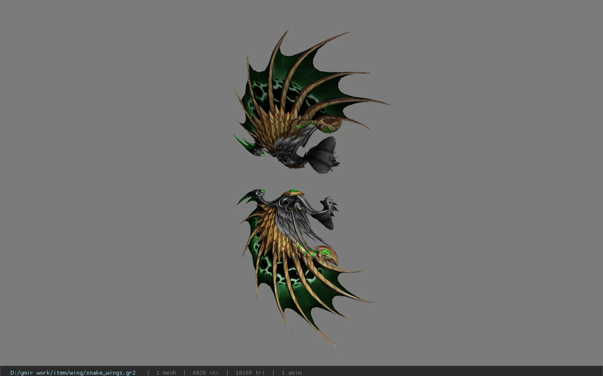Click the "1 anim" status entry
603x376 pixels.
pyautogui.click(x=292, y=373)
